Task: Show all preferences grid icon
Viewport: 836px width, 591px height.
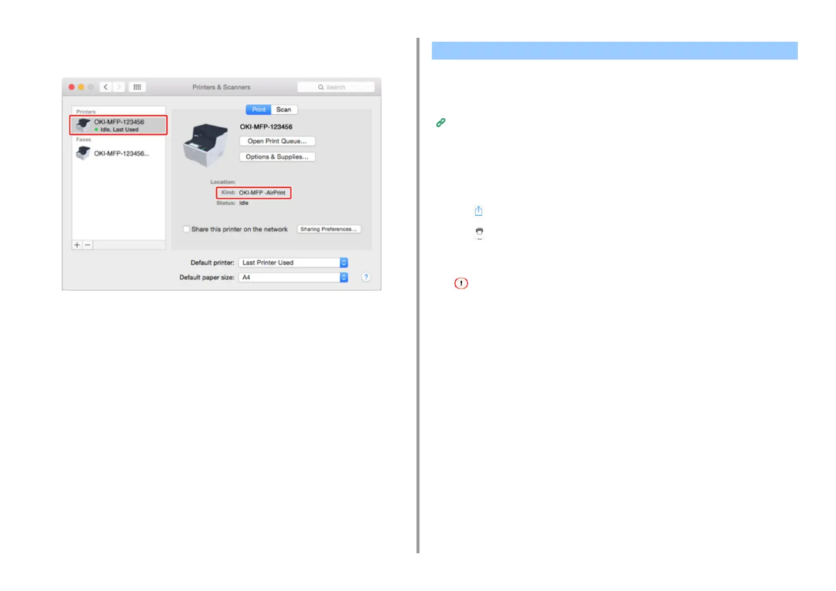Action: pos(137,87)
